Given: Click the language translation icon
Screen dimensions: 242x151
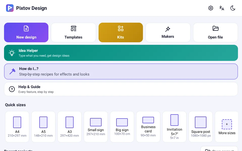Looking at the screenshot, I should click(x=222, y=8).
